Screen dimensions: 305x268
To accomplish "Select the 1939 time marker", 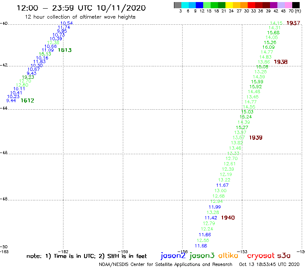I will pos(256,138).
